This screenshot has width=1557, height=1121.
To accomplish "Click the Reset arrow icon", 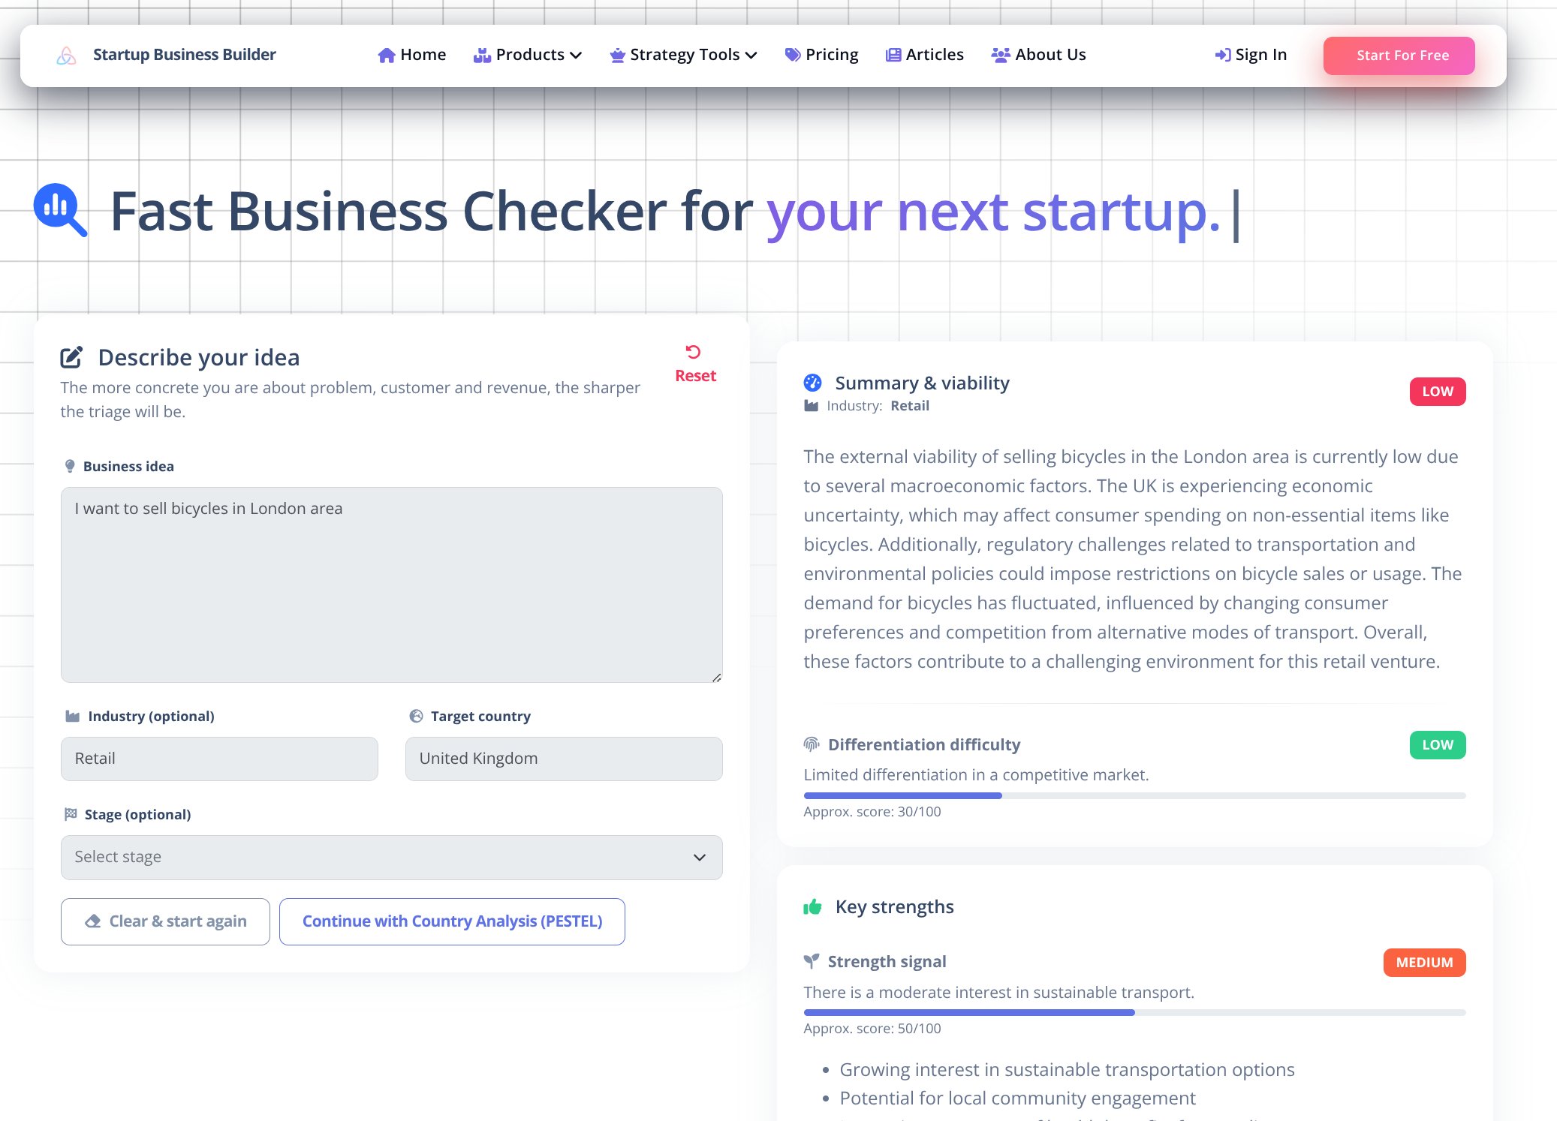I will pos(694,353).
